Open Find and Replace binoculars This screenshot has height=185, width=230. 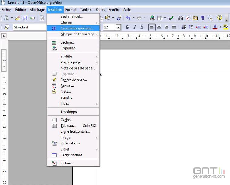180,18
